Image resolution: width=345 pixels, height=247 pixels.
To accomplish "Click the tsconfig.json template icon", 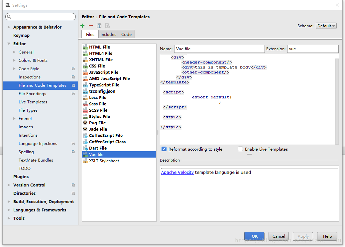I will 85,91.
